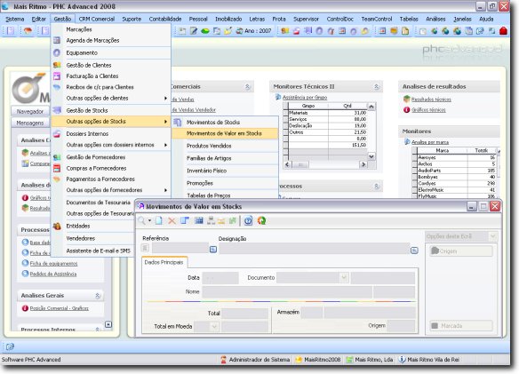The height and width of the screenshot is (374, 519).
Task: Click MaisRitmo2008 in the status bar
Action: 318,360
